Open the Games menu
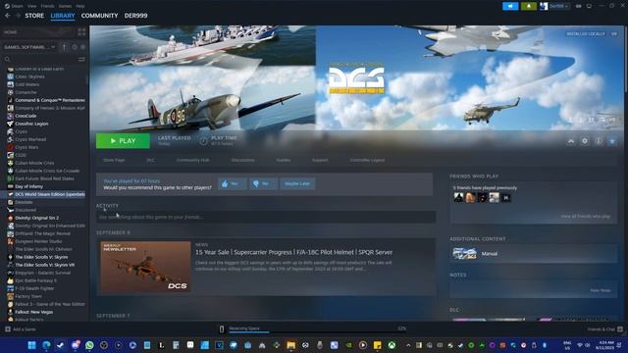Screen dimensions: 628x353 pyautogui.click(x=65, y=6)
